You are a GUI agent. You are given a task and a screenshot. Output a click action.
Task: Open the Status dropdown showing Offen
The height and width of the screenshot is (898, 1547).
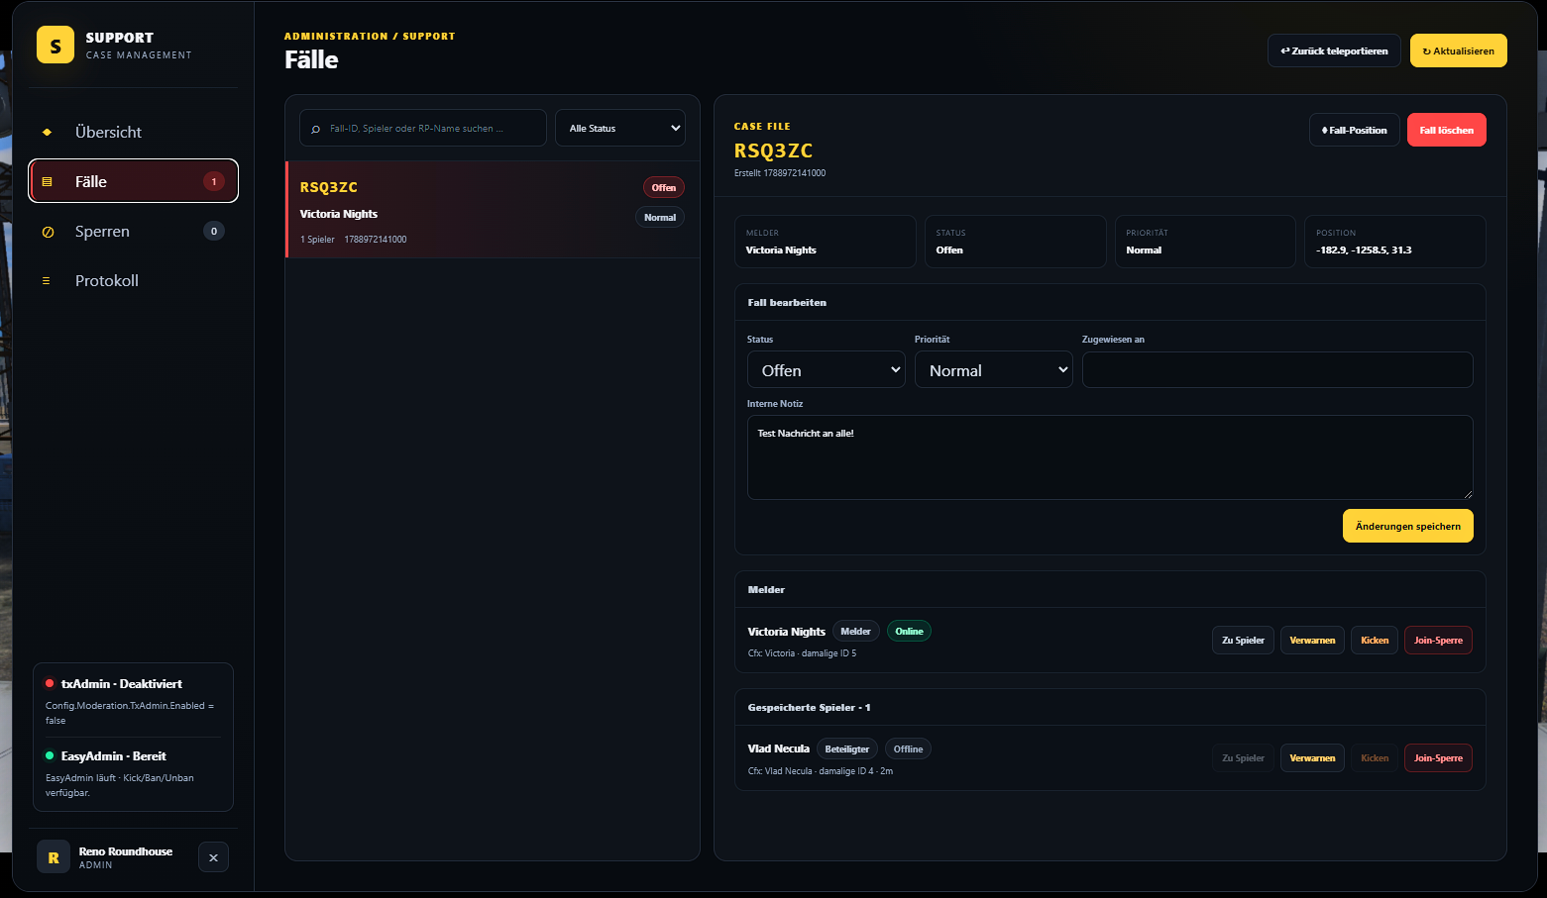coord(826,369)
